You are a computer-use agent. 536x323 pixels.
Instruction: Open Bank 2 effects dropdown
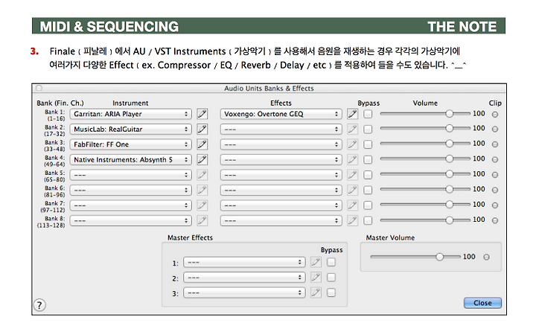pyautogui.click(x=281, y=129)
